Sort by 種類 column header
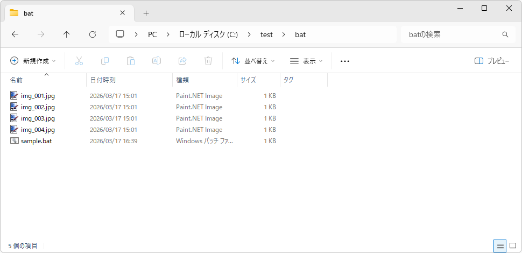This screenshot has height=253, width=522. pyautogui.click(x=204, y=80)
